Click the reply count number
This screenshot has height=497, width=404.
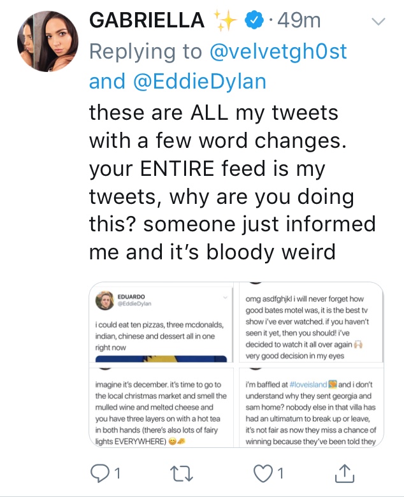117,473
